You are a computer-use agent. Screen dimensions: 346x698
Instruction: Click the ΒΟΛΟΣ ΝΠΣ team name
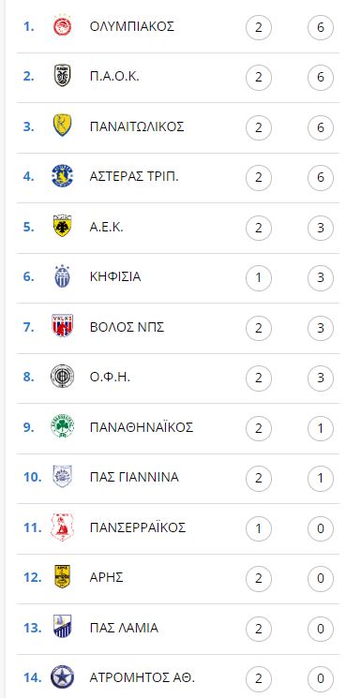pyautogui.click(x=127, y=327)
